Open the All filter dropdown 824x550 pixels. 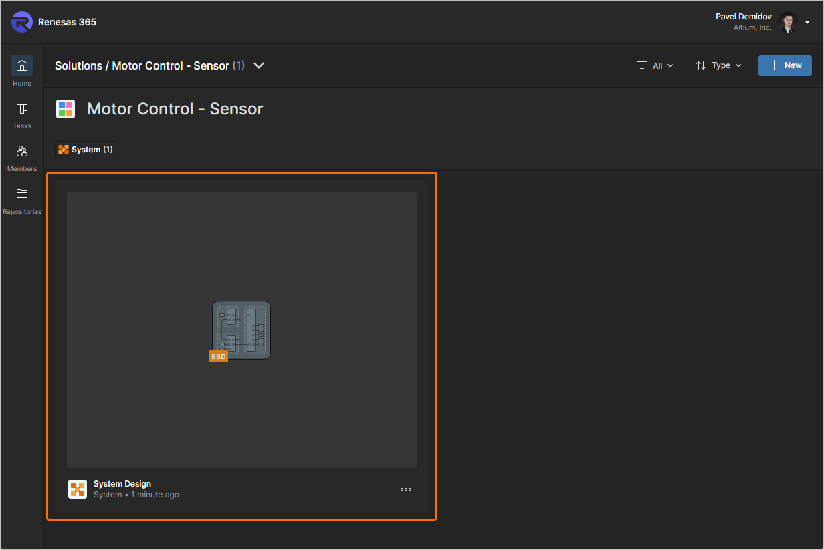coord(655,65)
